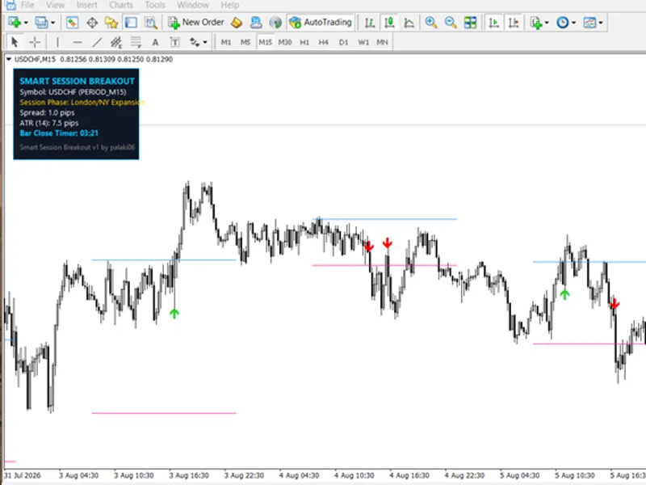
Task: Switch to Line Chart display
Action: [409, 23]
